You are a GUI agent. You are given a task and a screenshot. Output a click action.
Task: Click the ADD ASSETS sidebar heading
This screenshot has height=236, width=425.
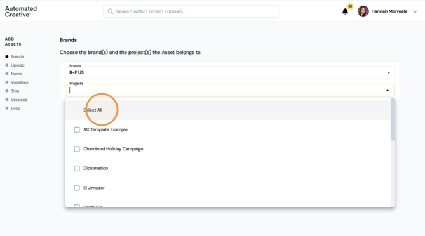13,42
